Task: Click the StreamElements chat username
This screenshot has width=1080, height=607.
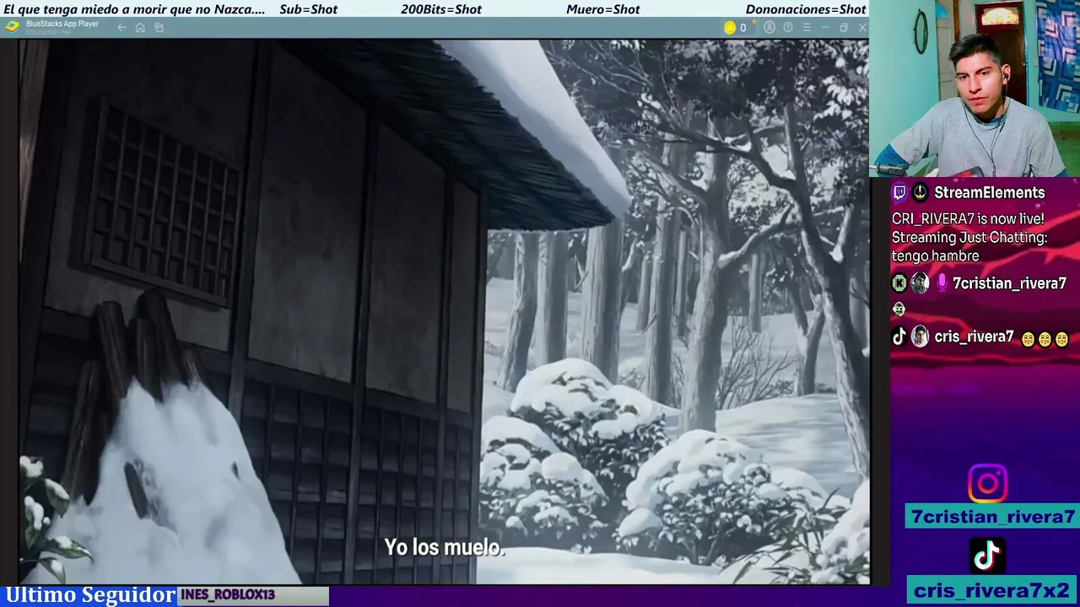Action: click(x=989, y=192)
